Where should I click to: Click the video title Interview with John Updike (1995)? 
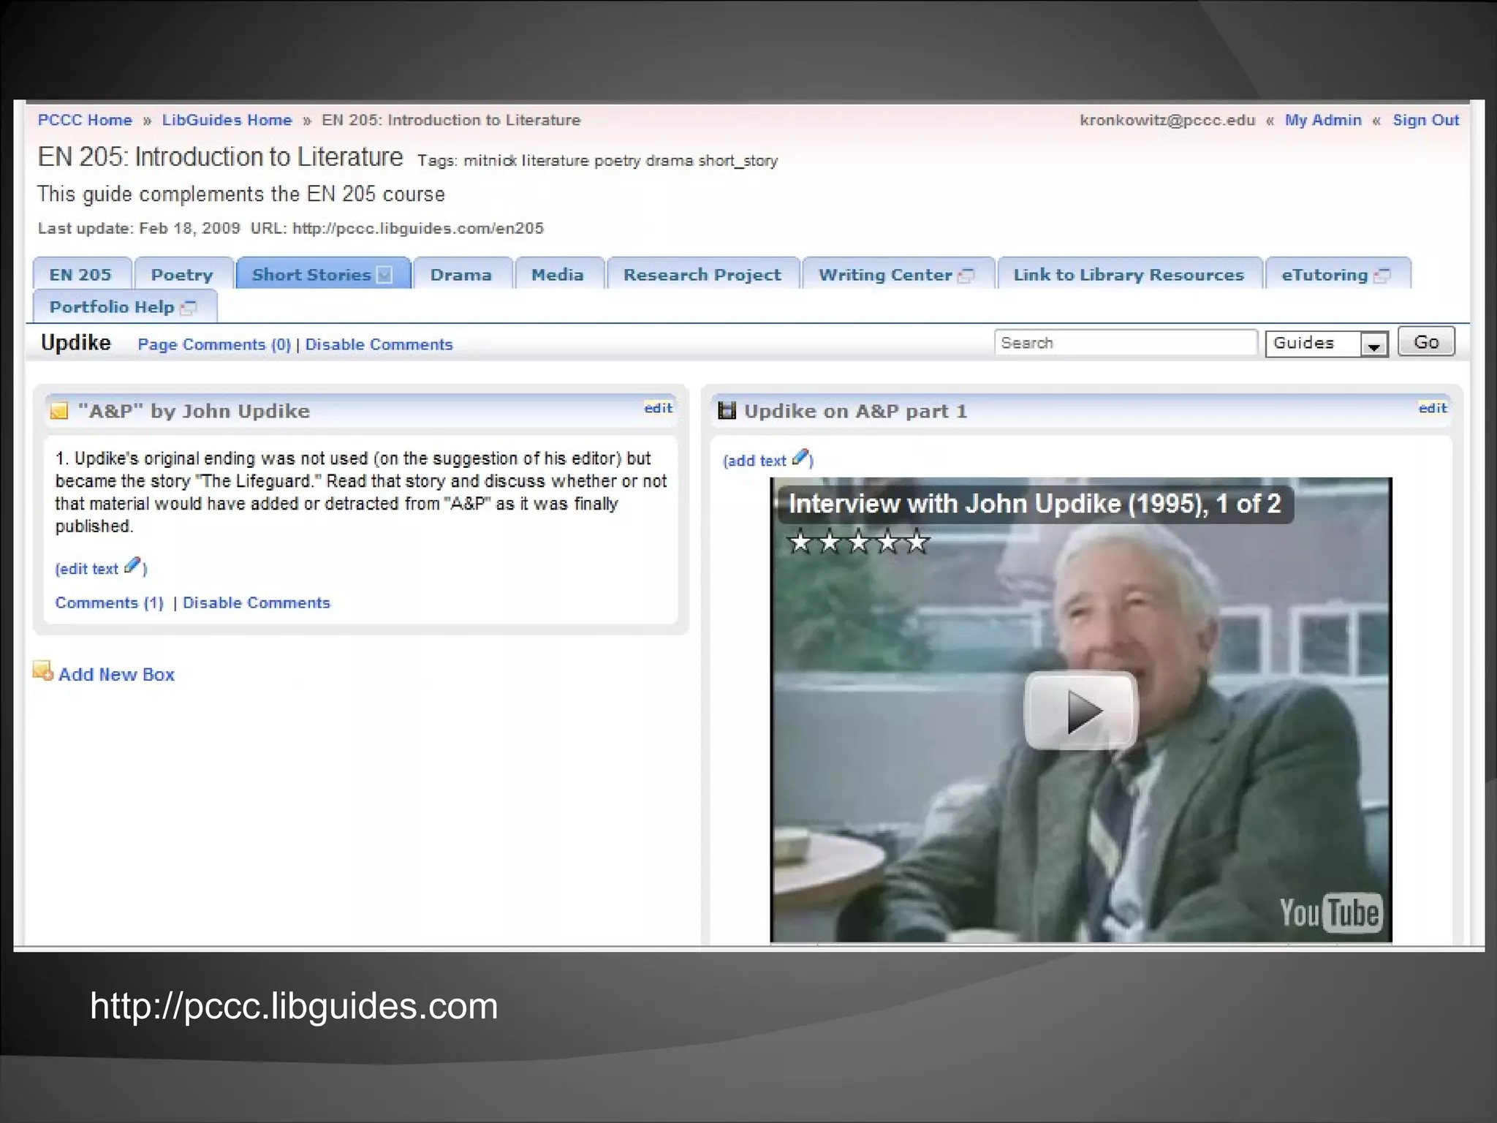click(x=1035, y=504)
